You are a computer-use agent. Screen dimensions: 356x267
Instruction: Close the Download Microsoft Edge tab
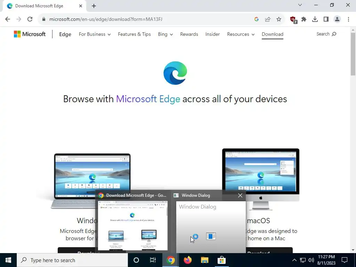(81, 6)
